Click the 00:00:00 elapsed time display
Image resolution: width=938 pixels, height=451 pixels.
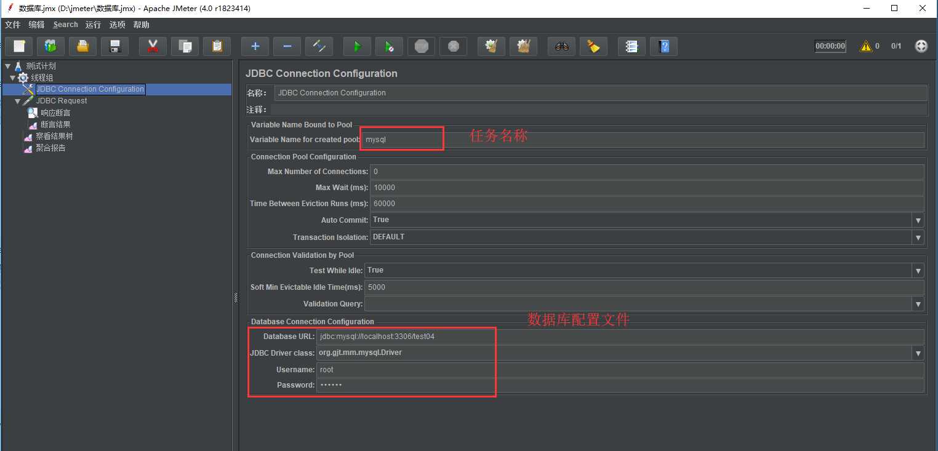click(830, 46)
